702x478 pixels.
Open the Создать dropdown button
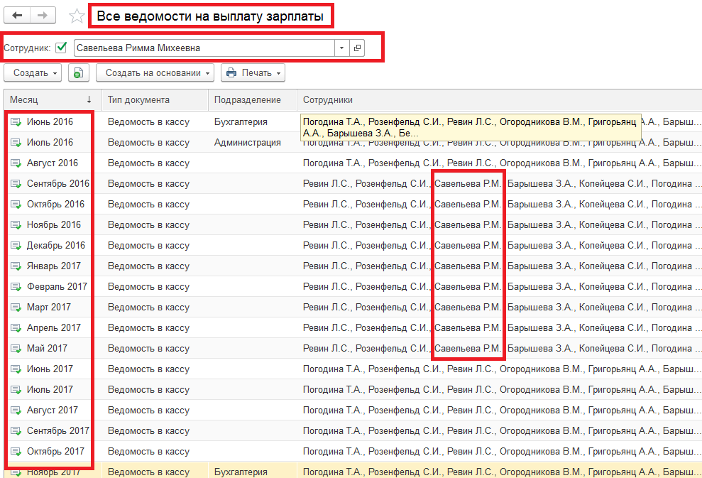33,72
